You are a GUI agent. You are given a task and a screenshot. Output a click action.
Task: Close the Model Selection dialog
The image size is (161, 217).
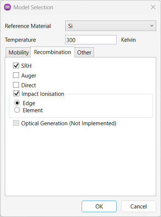[153, 7]
